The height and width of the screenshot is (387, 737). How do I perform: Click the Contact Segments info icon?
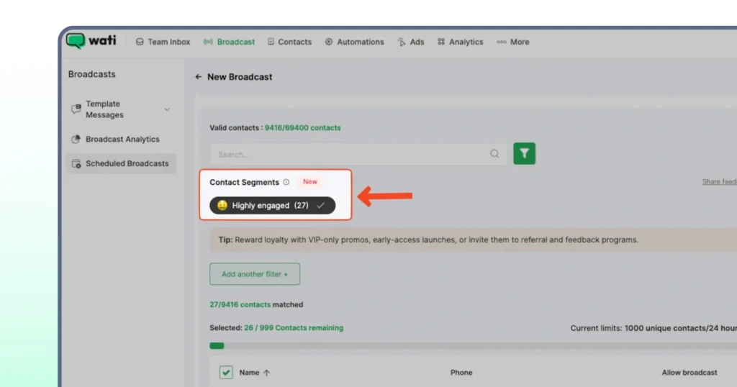coord(286,183)
